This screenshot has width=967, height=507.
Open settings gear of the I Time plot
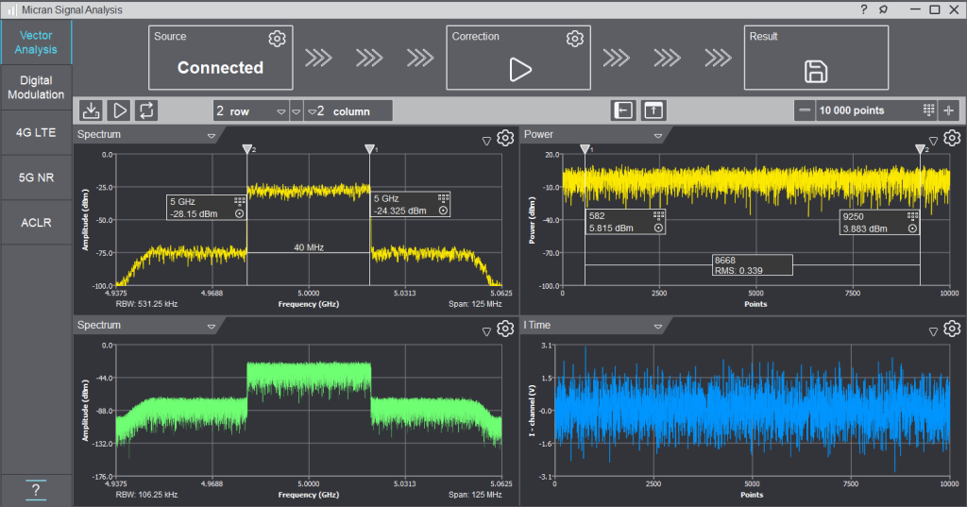click(952, 329)
